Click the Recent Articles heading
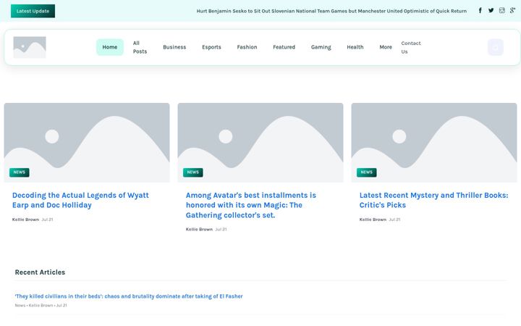521x326 pixels. (x=40, y=272)
